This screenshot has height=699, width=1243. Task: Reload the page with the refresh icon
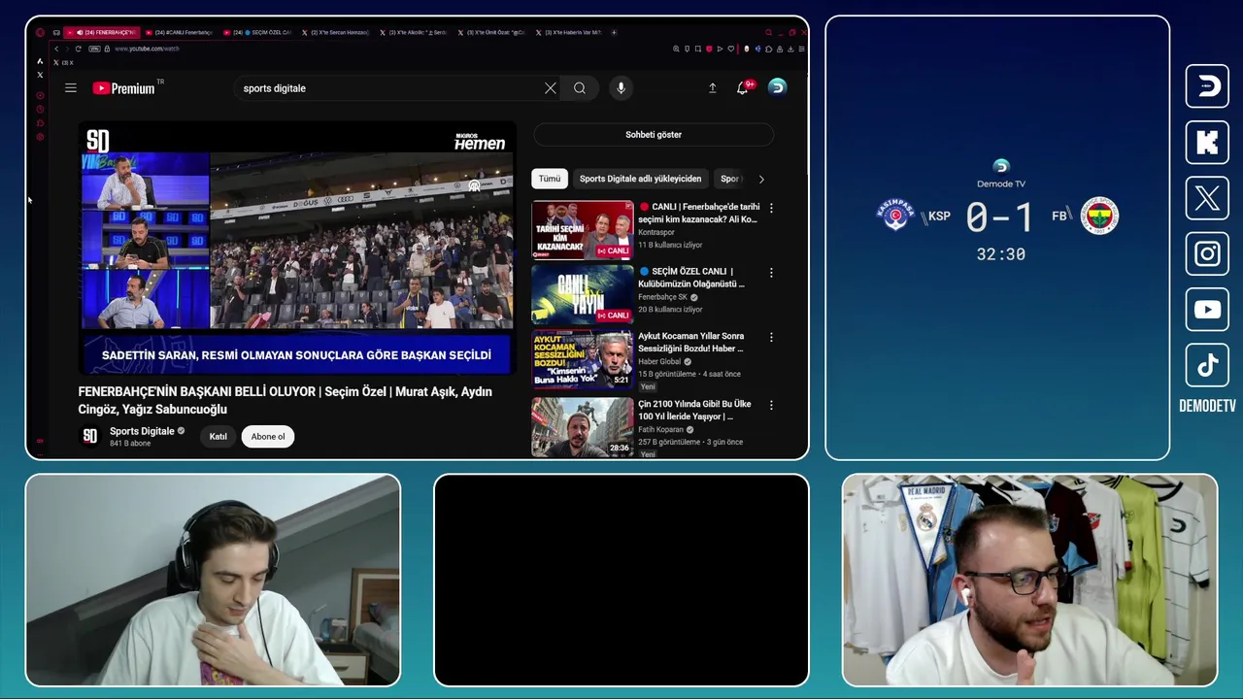(x=79, y=49)
